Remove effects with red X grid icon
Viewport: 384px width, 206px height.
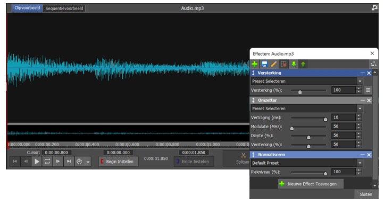[x=283, y=64]
